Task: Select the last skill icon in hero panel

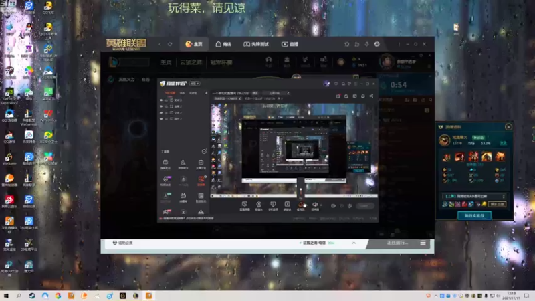Action: [500, 157]
